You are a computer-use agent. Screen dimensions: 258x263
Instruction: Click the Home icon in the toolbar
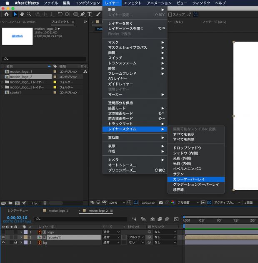7,14
